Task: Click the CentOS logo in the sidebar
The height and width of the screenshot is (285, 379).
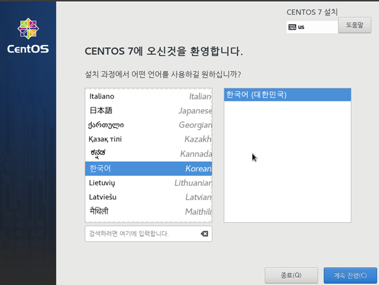Action: 28,36
